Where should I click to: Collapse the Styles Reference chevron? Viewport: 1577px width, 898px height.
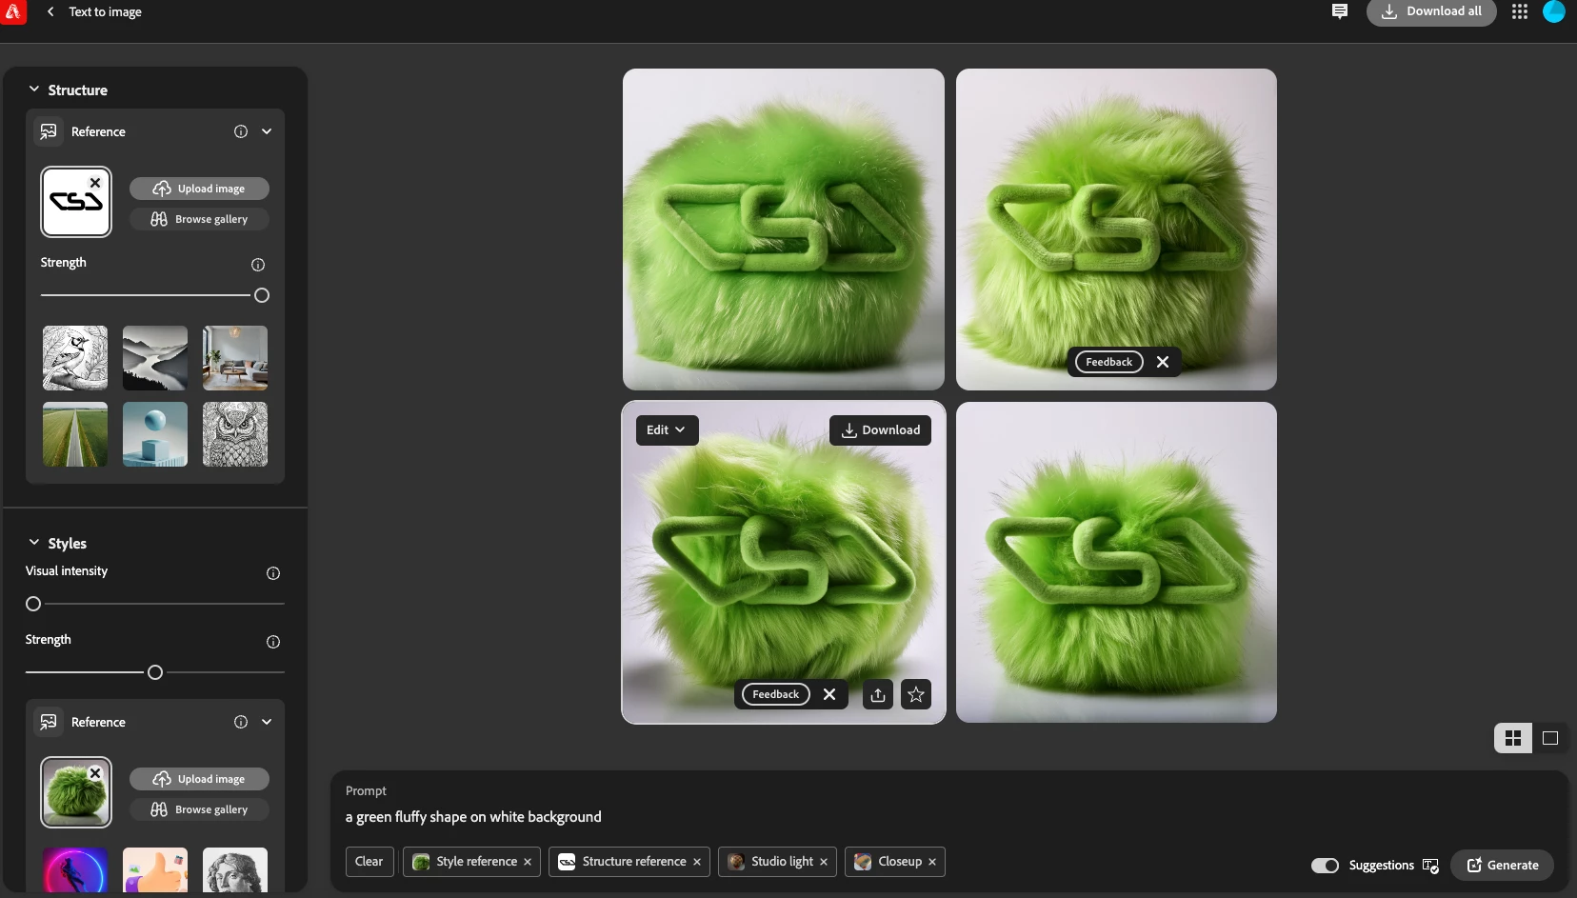(x=267, y=722)
